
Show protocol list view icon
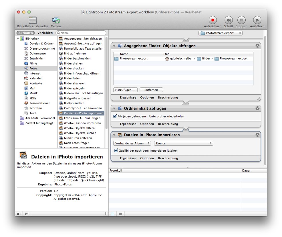click(x=113, y=214)
